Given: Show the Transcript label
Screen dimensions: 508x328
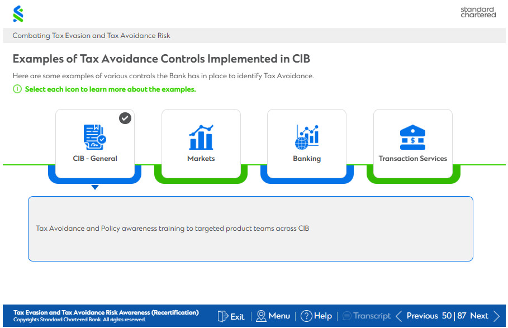Looking at the screenshot, I should pos(372,316).
